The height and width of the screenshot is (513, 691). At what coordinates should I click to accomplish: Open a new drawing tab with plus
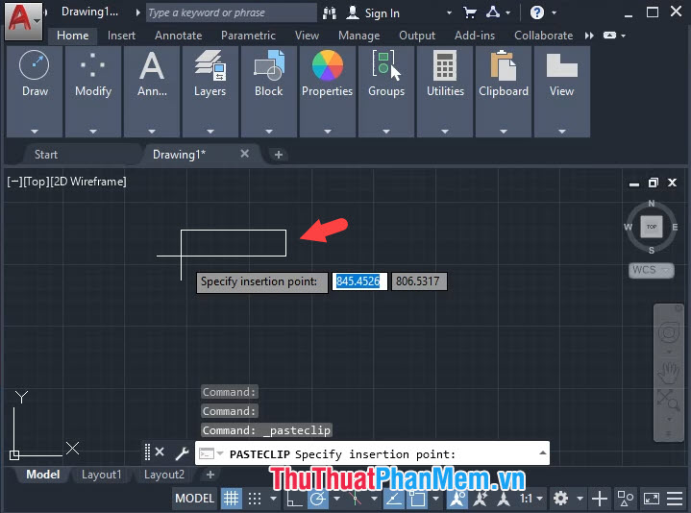(x=278, y=155)
